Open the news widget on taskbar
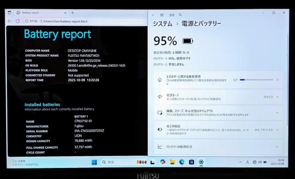 point(25,163)
